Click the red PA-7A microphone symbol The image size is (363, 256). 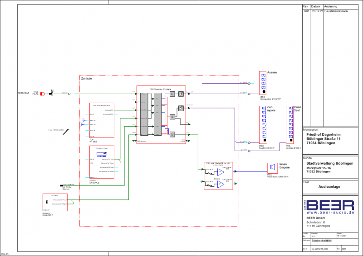click(43, 94)
